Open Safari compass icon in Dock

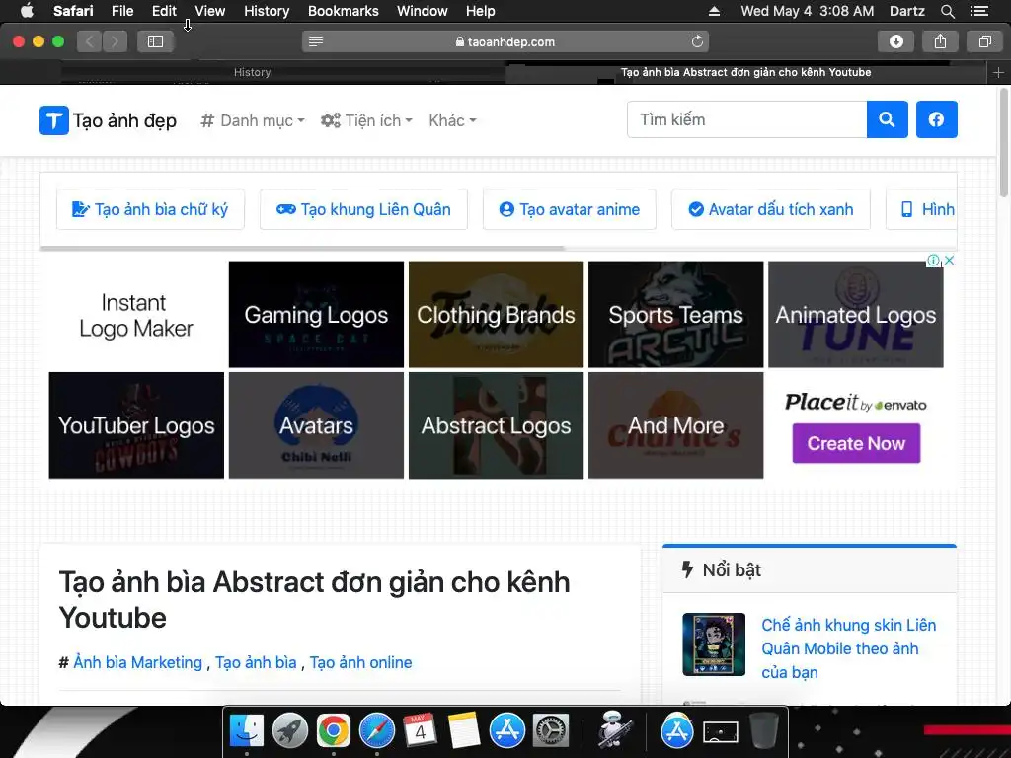tap(376, 731)
